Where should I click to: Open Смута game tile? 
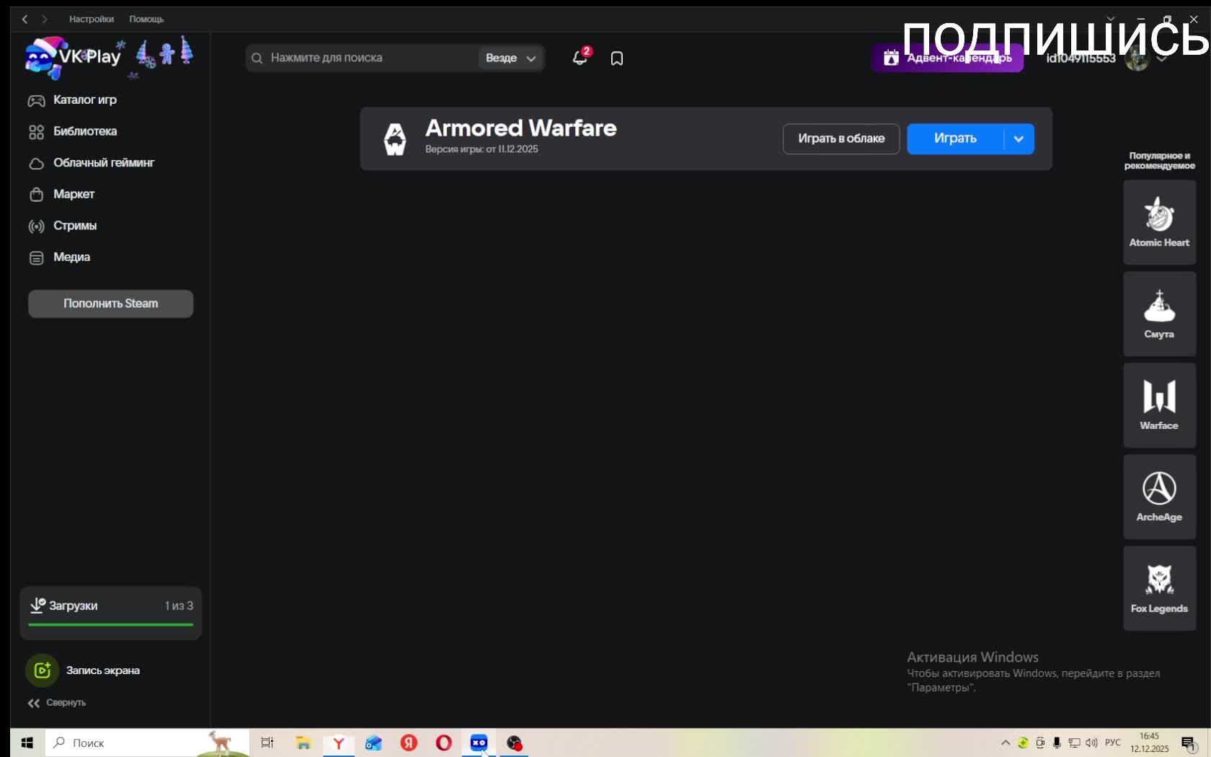click(1159, 314)
